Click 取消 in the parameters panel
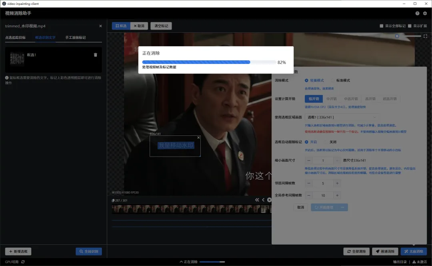This screenshot has width=432, height=266. pyautogui.click(x=300, y=207)
